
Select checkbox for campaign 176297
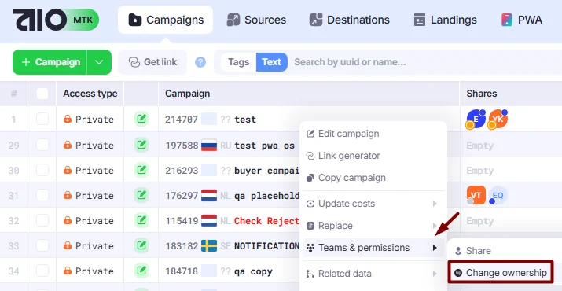(42, 195)
